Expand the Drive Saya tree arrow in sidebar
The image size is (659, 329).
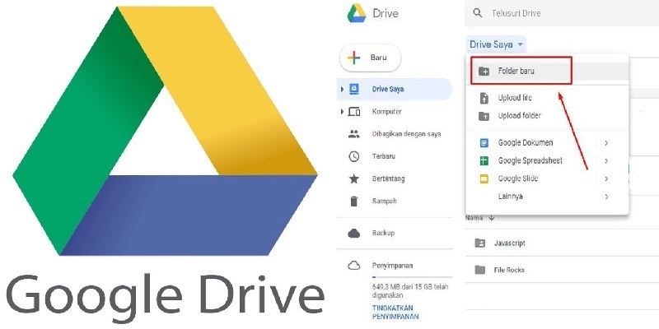(x=342, y=89)
